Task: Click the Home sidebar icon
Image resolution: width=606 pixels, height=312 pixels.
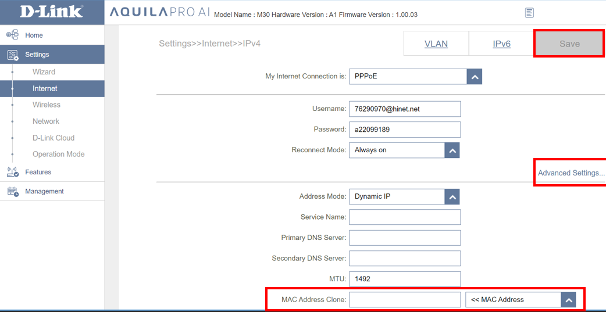Action: (x=12, y=35)
